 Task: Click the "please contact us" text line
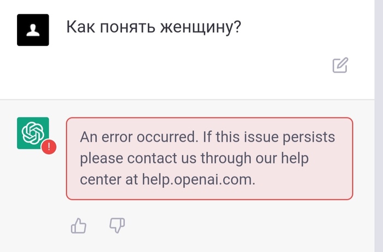[x=138, y=159]
